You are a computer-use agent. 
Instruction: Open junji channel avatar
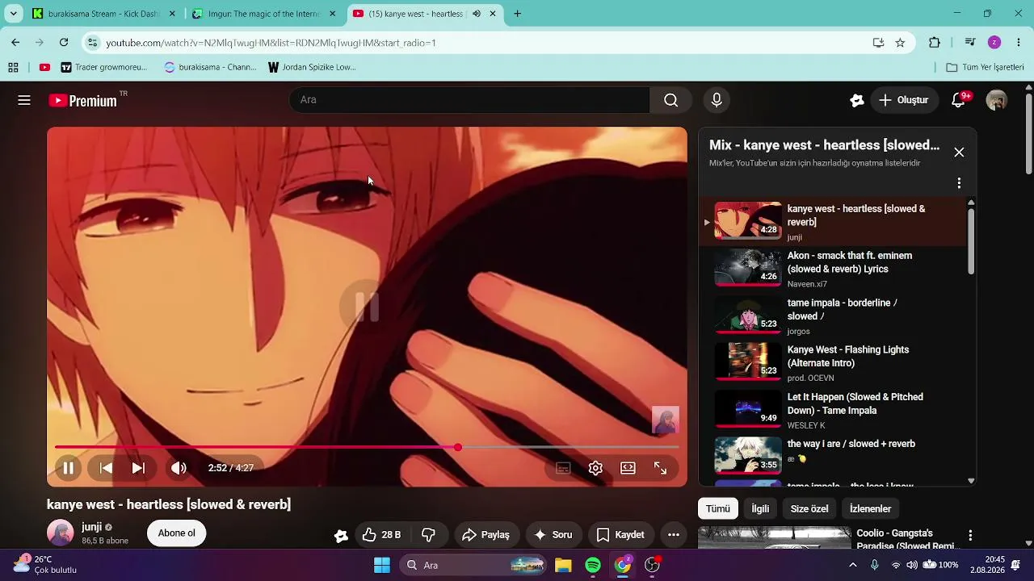point(60,533)
